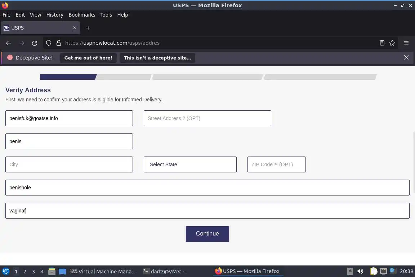Open the File menu

[x=6, y=15]
